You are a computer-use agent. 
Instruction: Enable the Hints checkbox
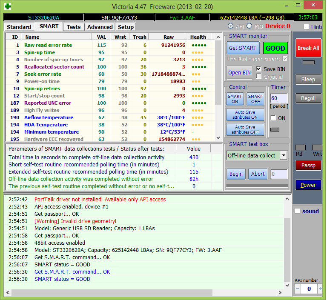(x=306, y=27)
